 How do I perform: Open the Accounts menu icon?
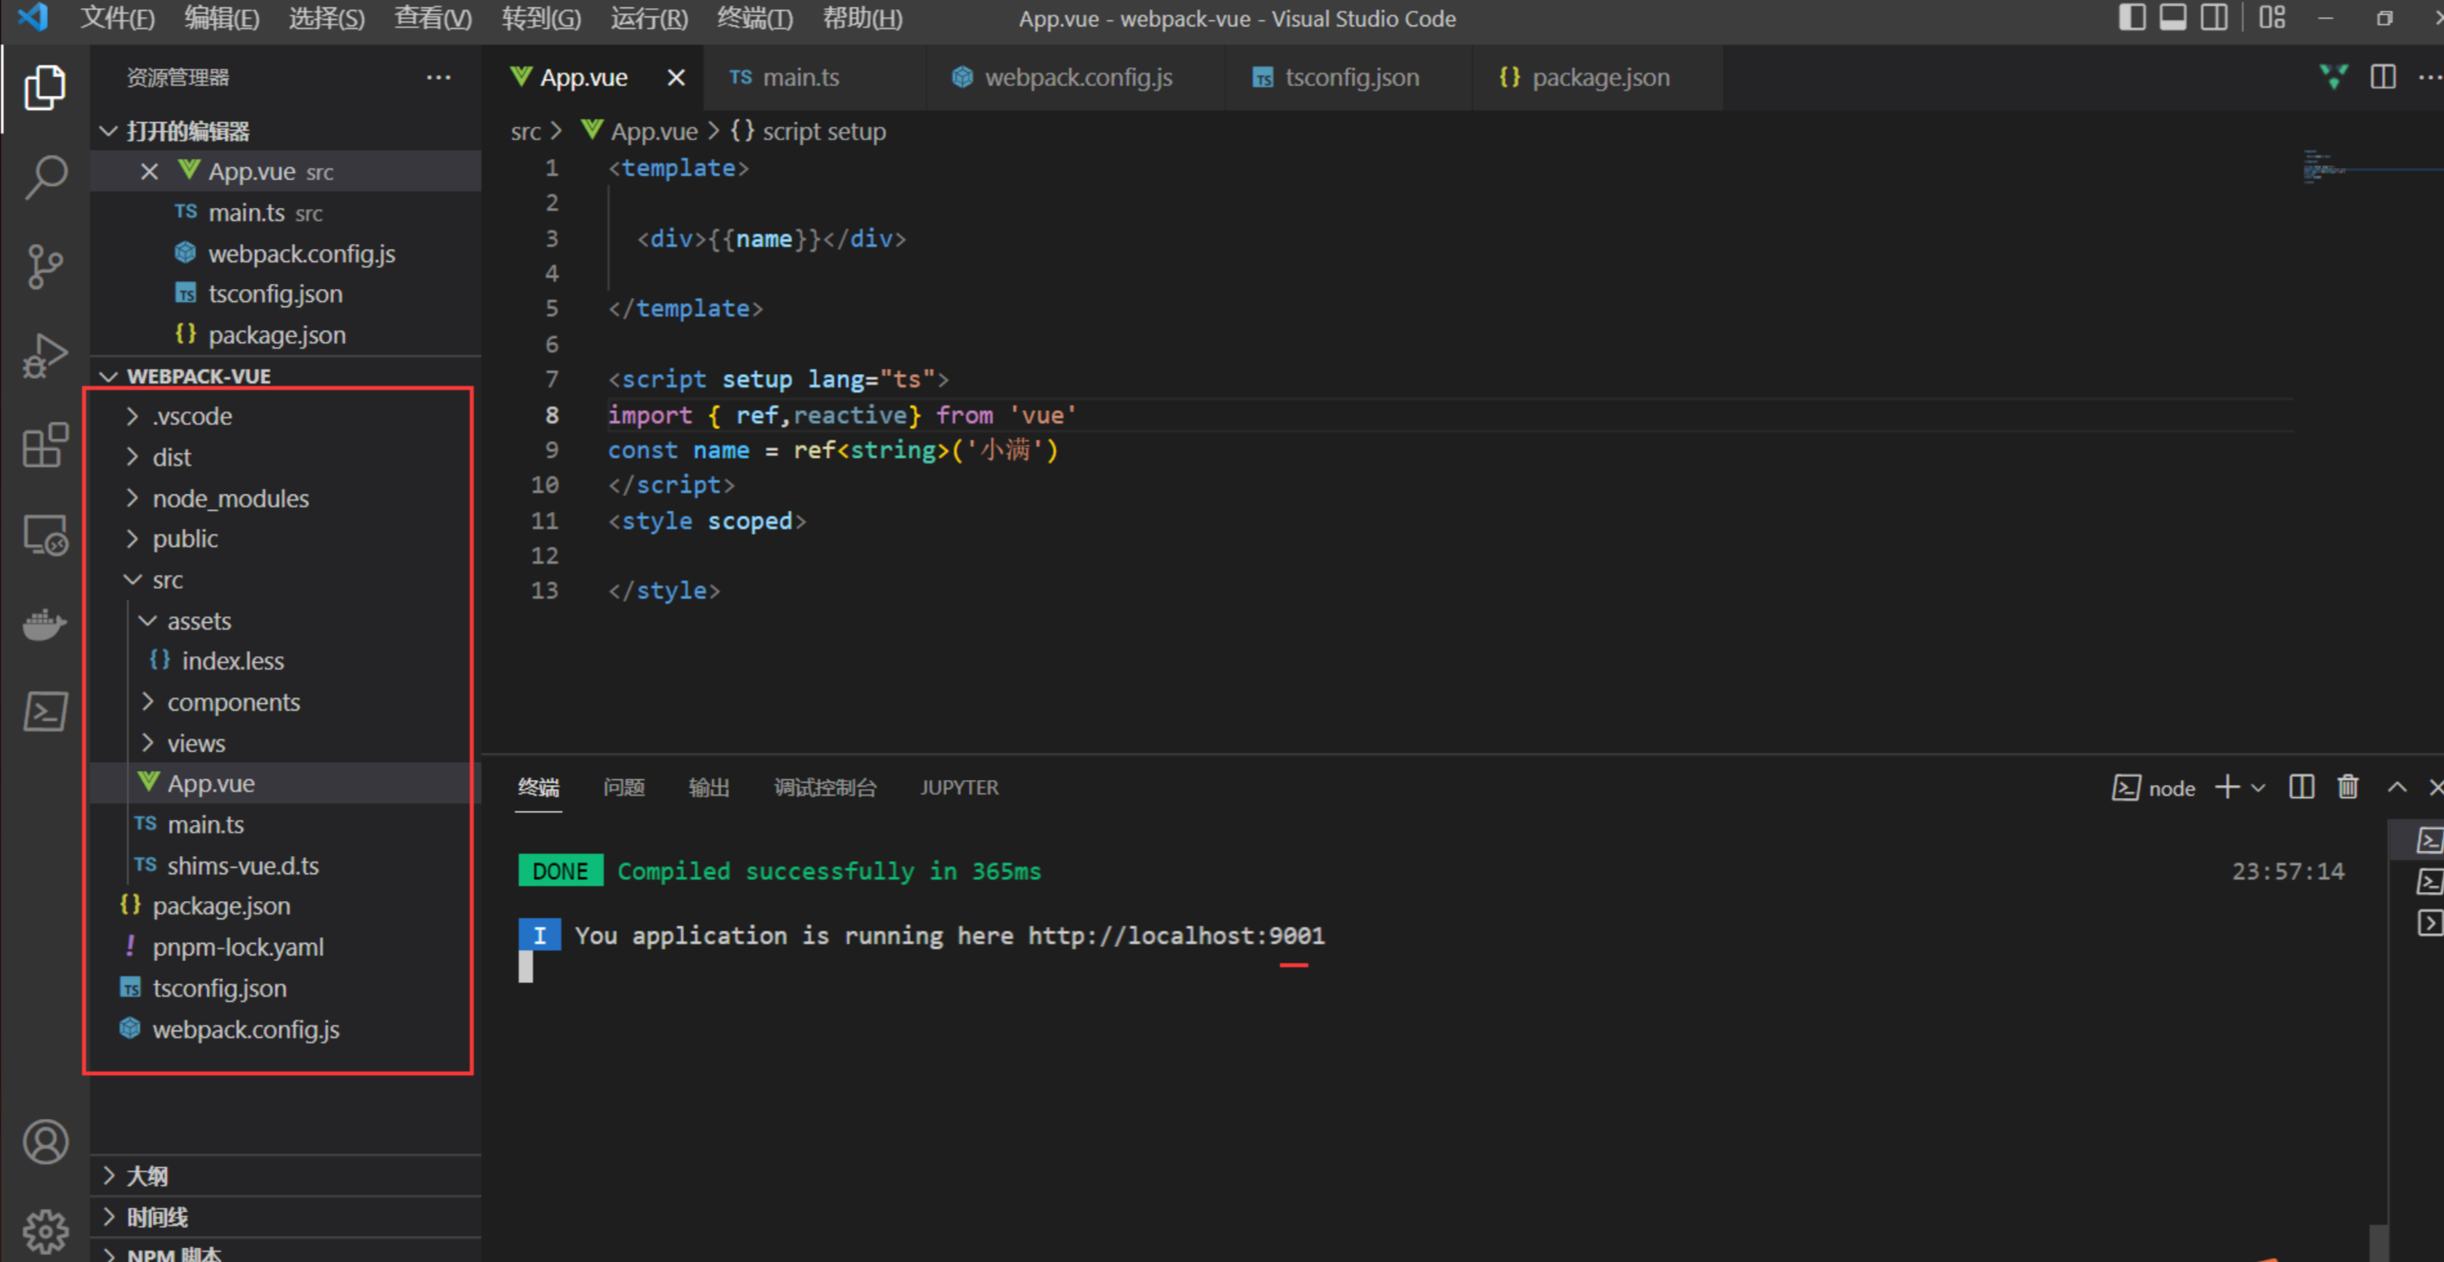(44, 1142)
